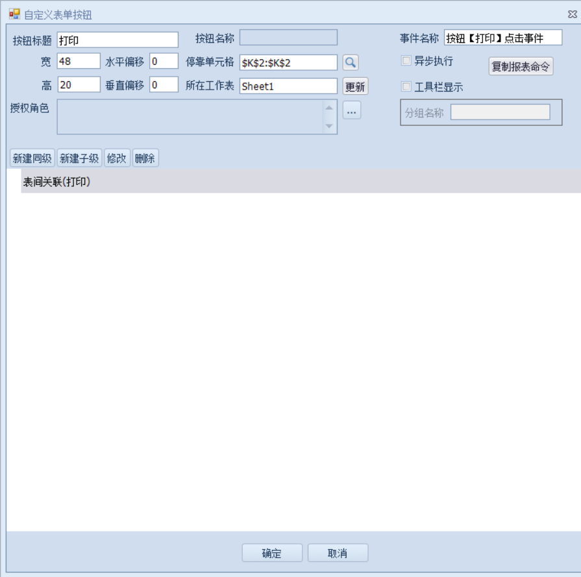Select the 表间关联(打印) tree item

pos(57,182)
